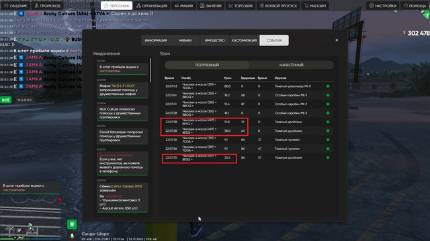430x241 pixels.
Task: Open the Artur Tokarev exchange notification
Action: [x=122, y=197]
